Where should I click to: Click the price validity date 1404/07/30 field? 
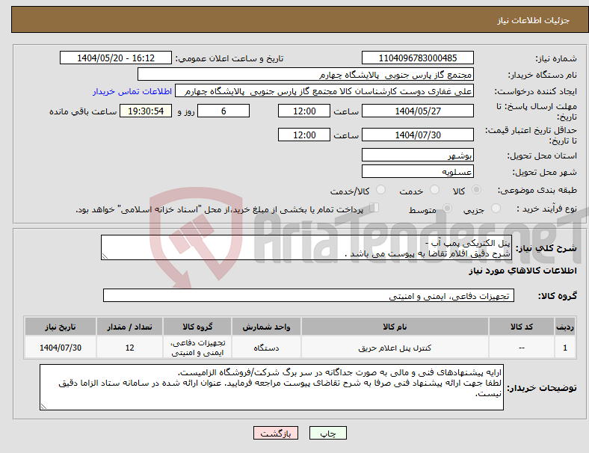pos(417,135)
